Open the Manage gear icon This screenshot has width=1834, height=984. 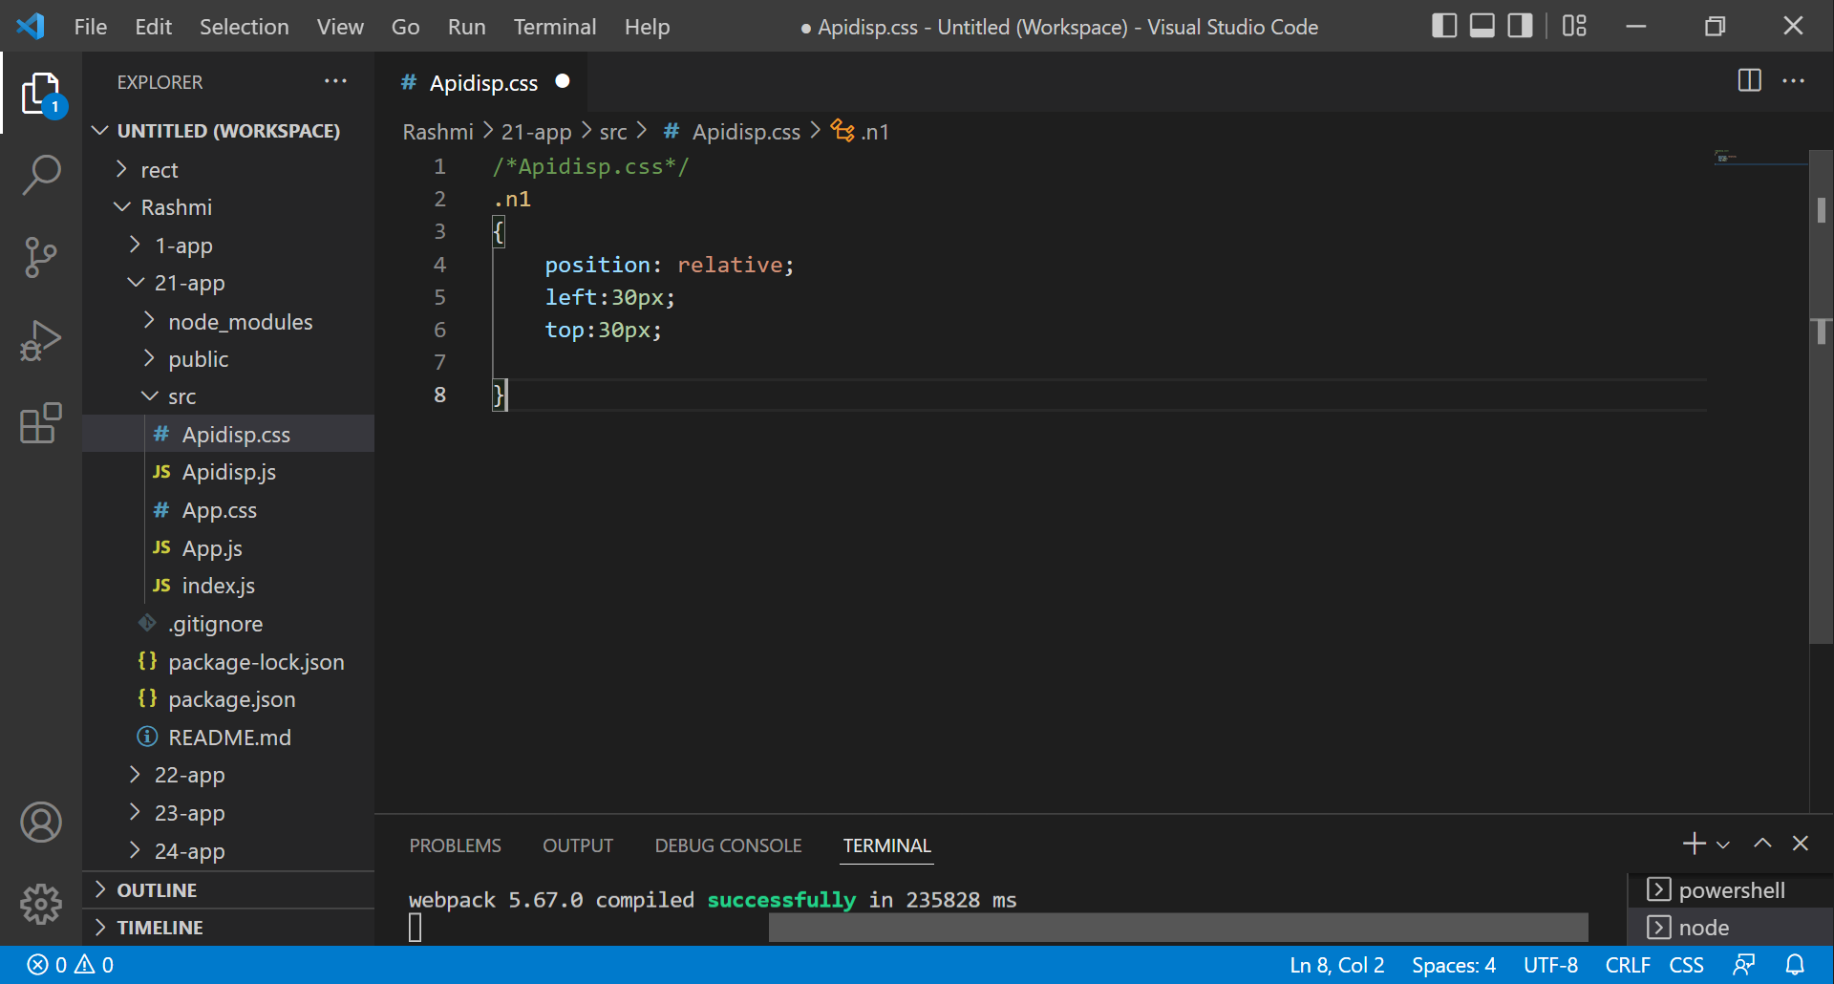click(41, 904)
